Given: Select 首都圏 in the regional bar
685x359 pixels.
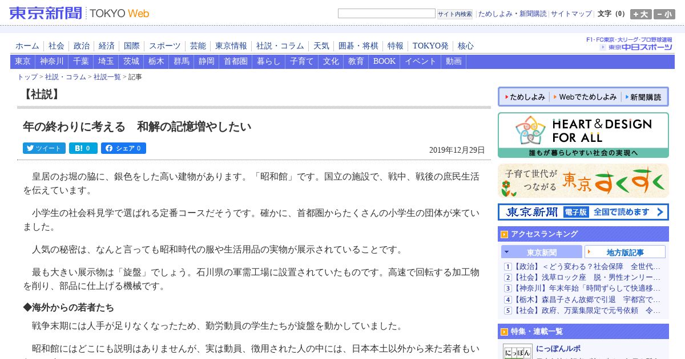Looking at the screenshot, I should coord(236,62).
